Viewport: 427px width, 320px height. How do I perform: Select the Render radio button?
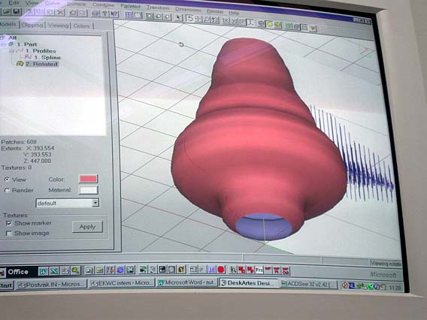click(7, 190)
